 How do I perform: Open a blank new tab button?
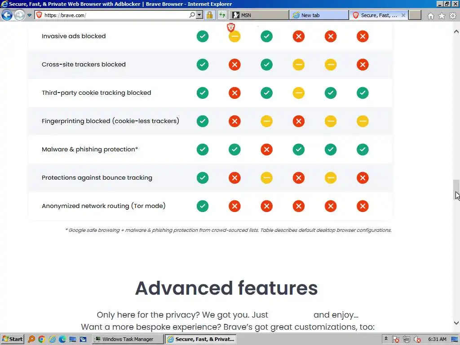pyautogui.click(x=415, y=15)
